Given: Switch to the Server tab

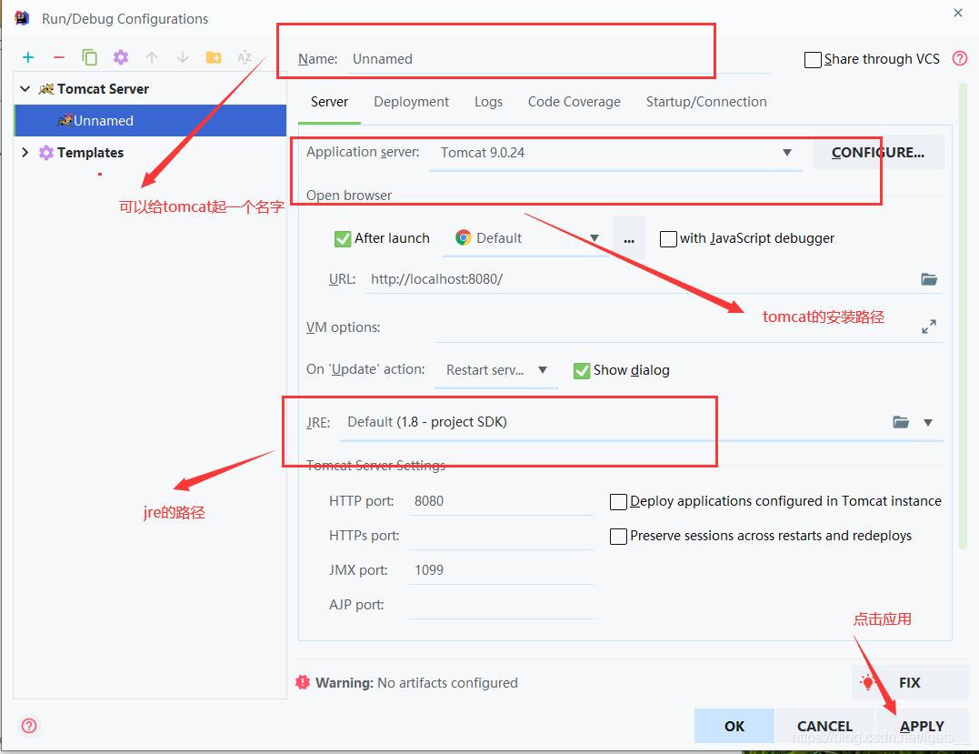Looking at the screenshot, I should 329,102.
